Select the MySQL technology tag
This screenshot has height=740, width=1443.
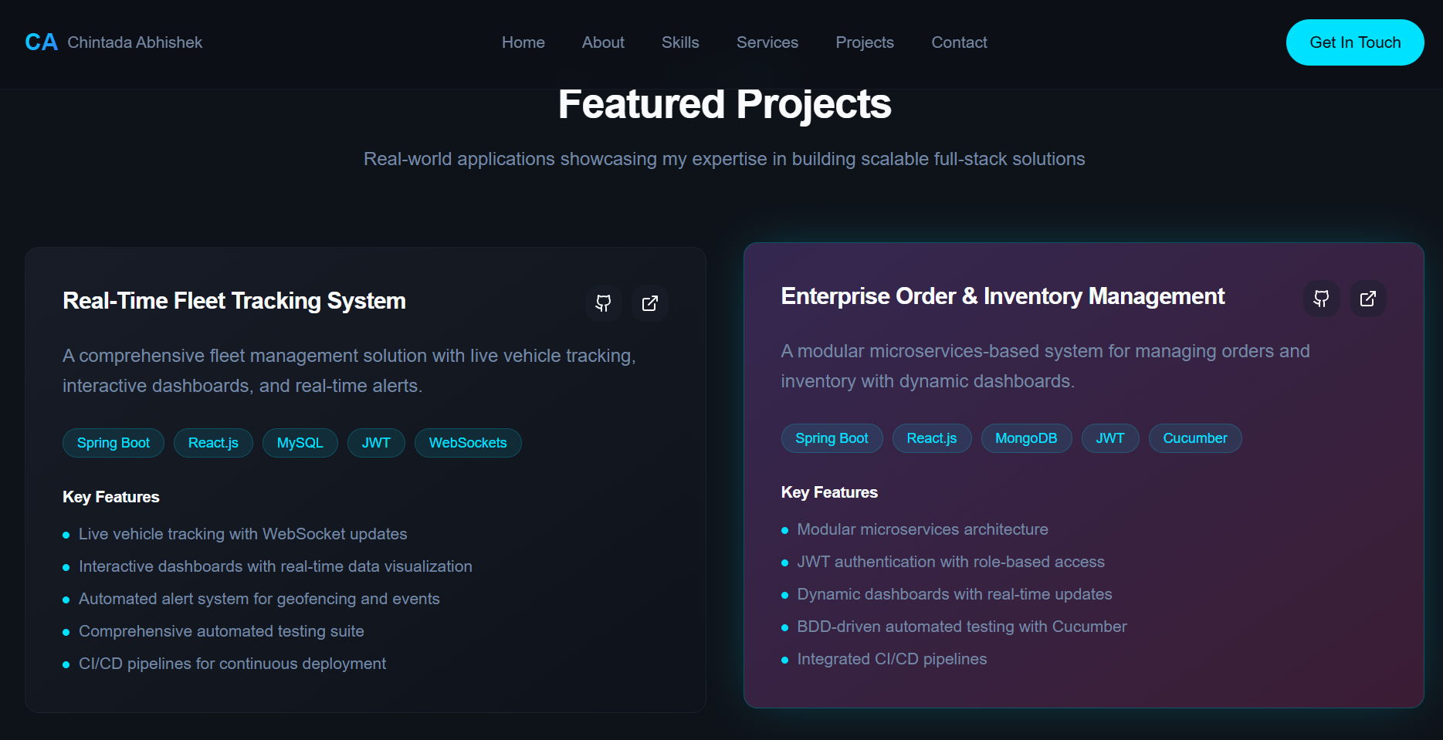click(x=300, y=443)
